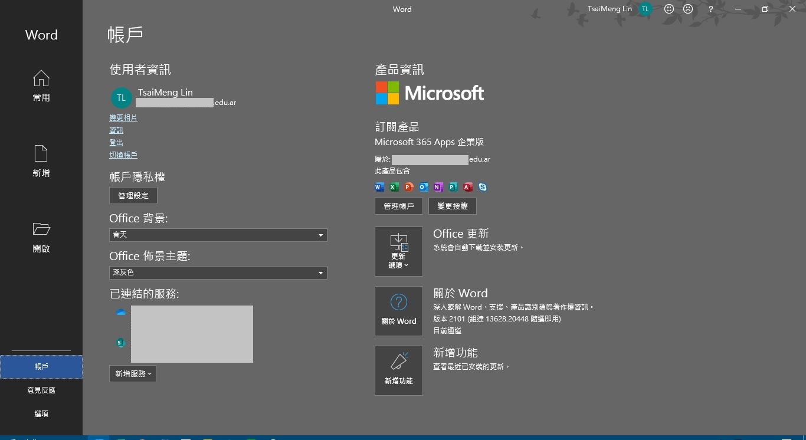The height and width of the screenshot is (440, 806).
Task: Click the Outlook product icon
Action: click(424, 187)
